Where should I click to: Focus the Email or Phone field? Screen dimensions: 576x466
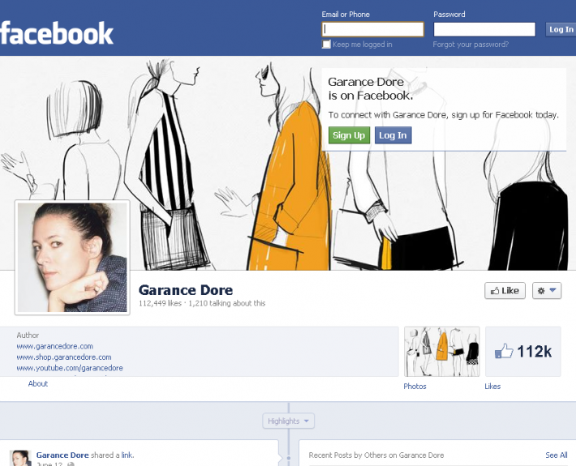pyautogui.click(x=372, y=29)
